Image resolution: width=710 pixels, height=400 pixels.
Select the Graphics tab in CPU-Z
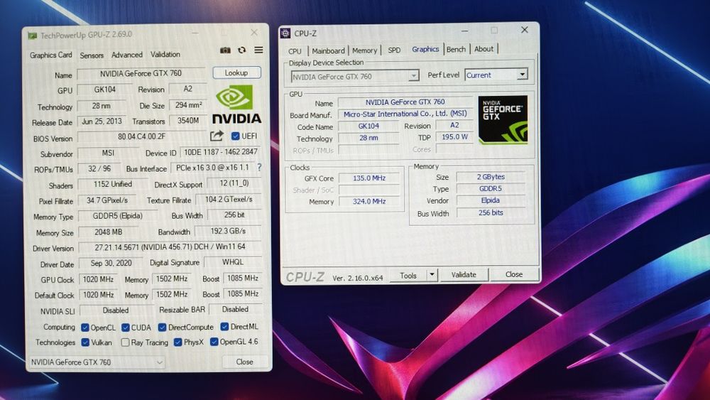tap(425, 49)
